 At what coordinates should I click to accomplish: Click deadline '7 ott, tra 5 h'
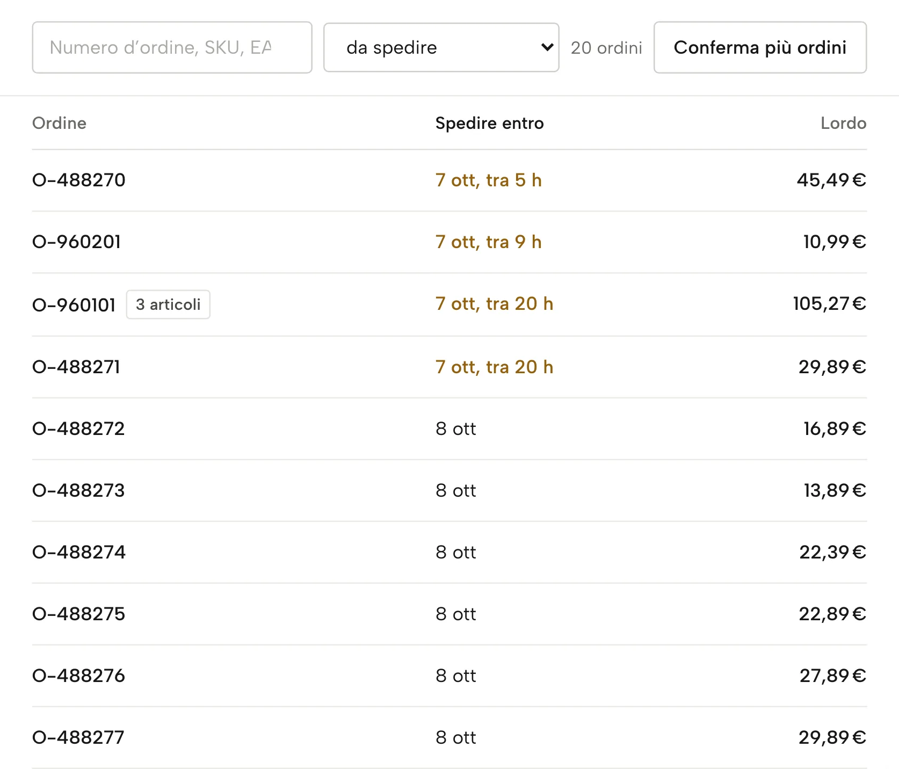488,180
